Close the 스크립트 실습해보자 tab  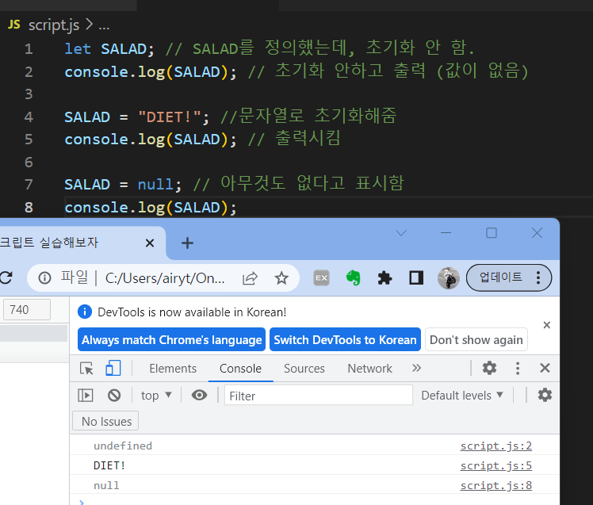coord(150,243)
